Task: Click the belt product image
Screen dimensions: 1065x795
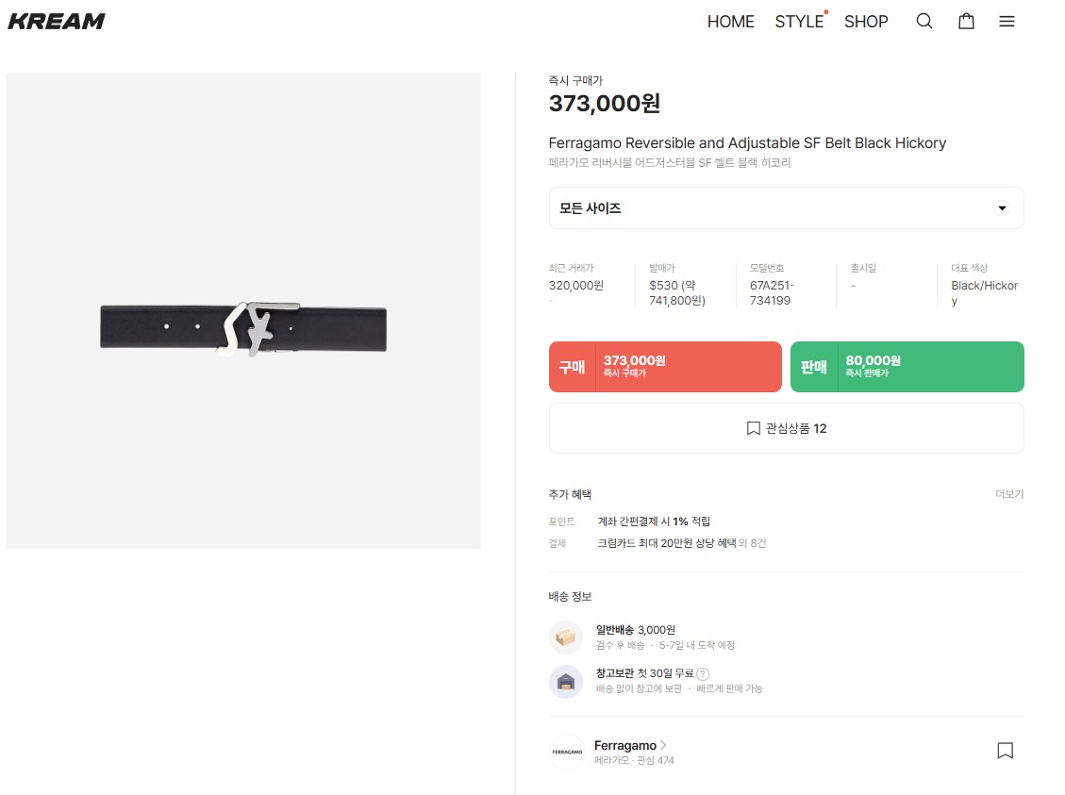Action: pos(243,328)
